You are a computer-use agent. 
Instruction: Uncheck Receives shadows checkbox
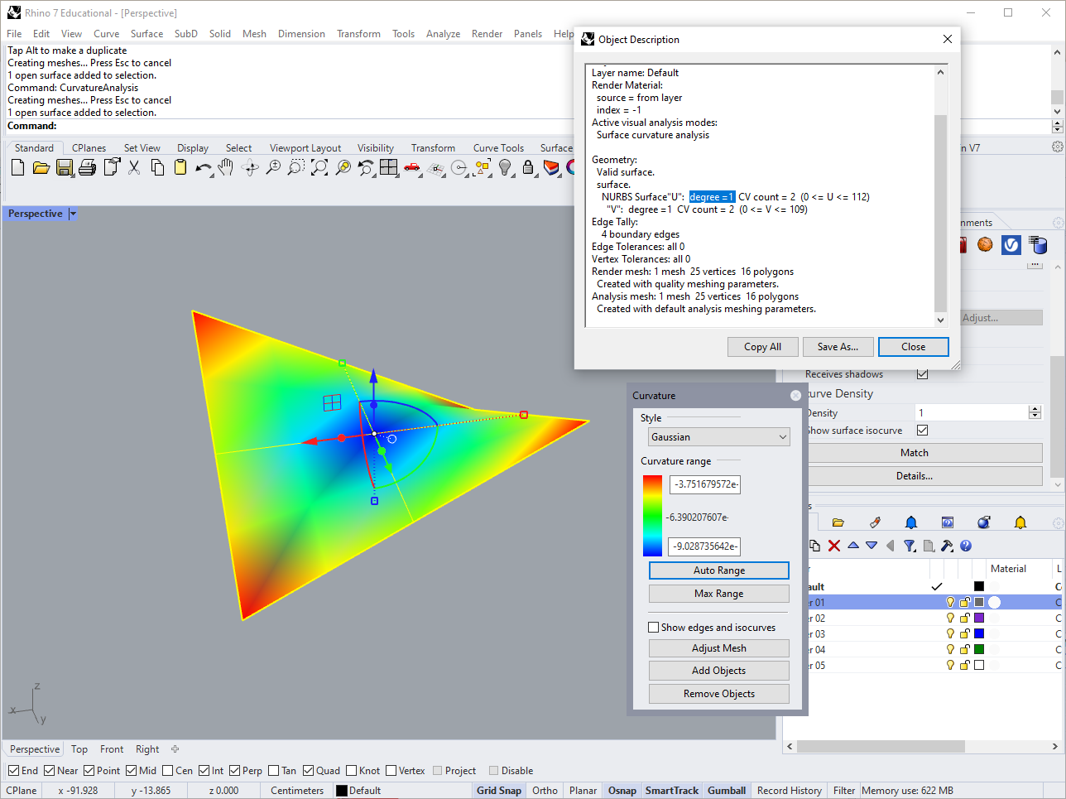coord(922,374)
